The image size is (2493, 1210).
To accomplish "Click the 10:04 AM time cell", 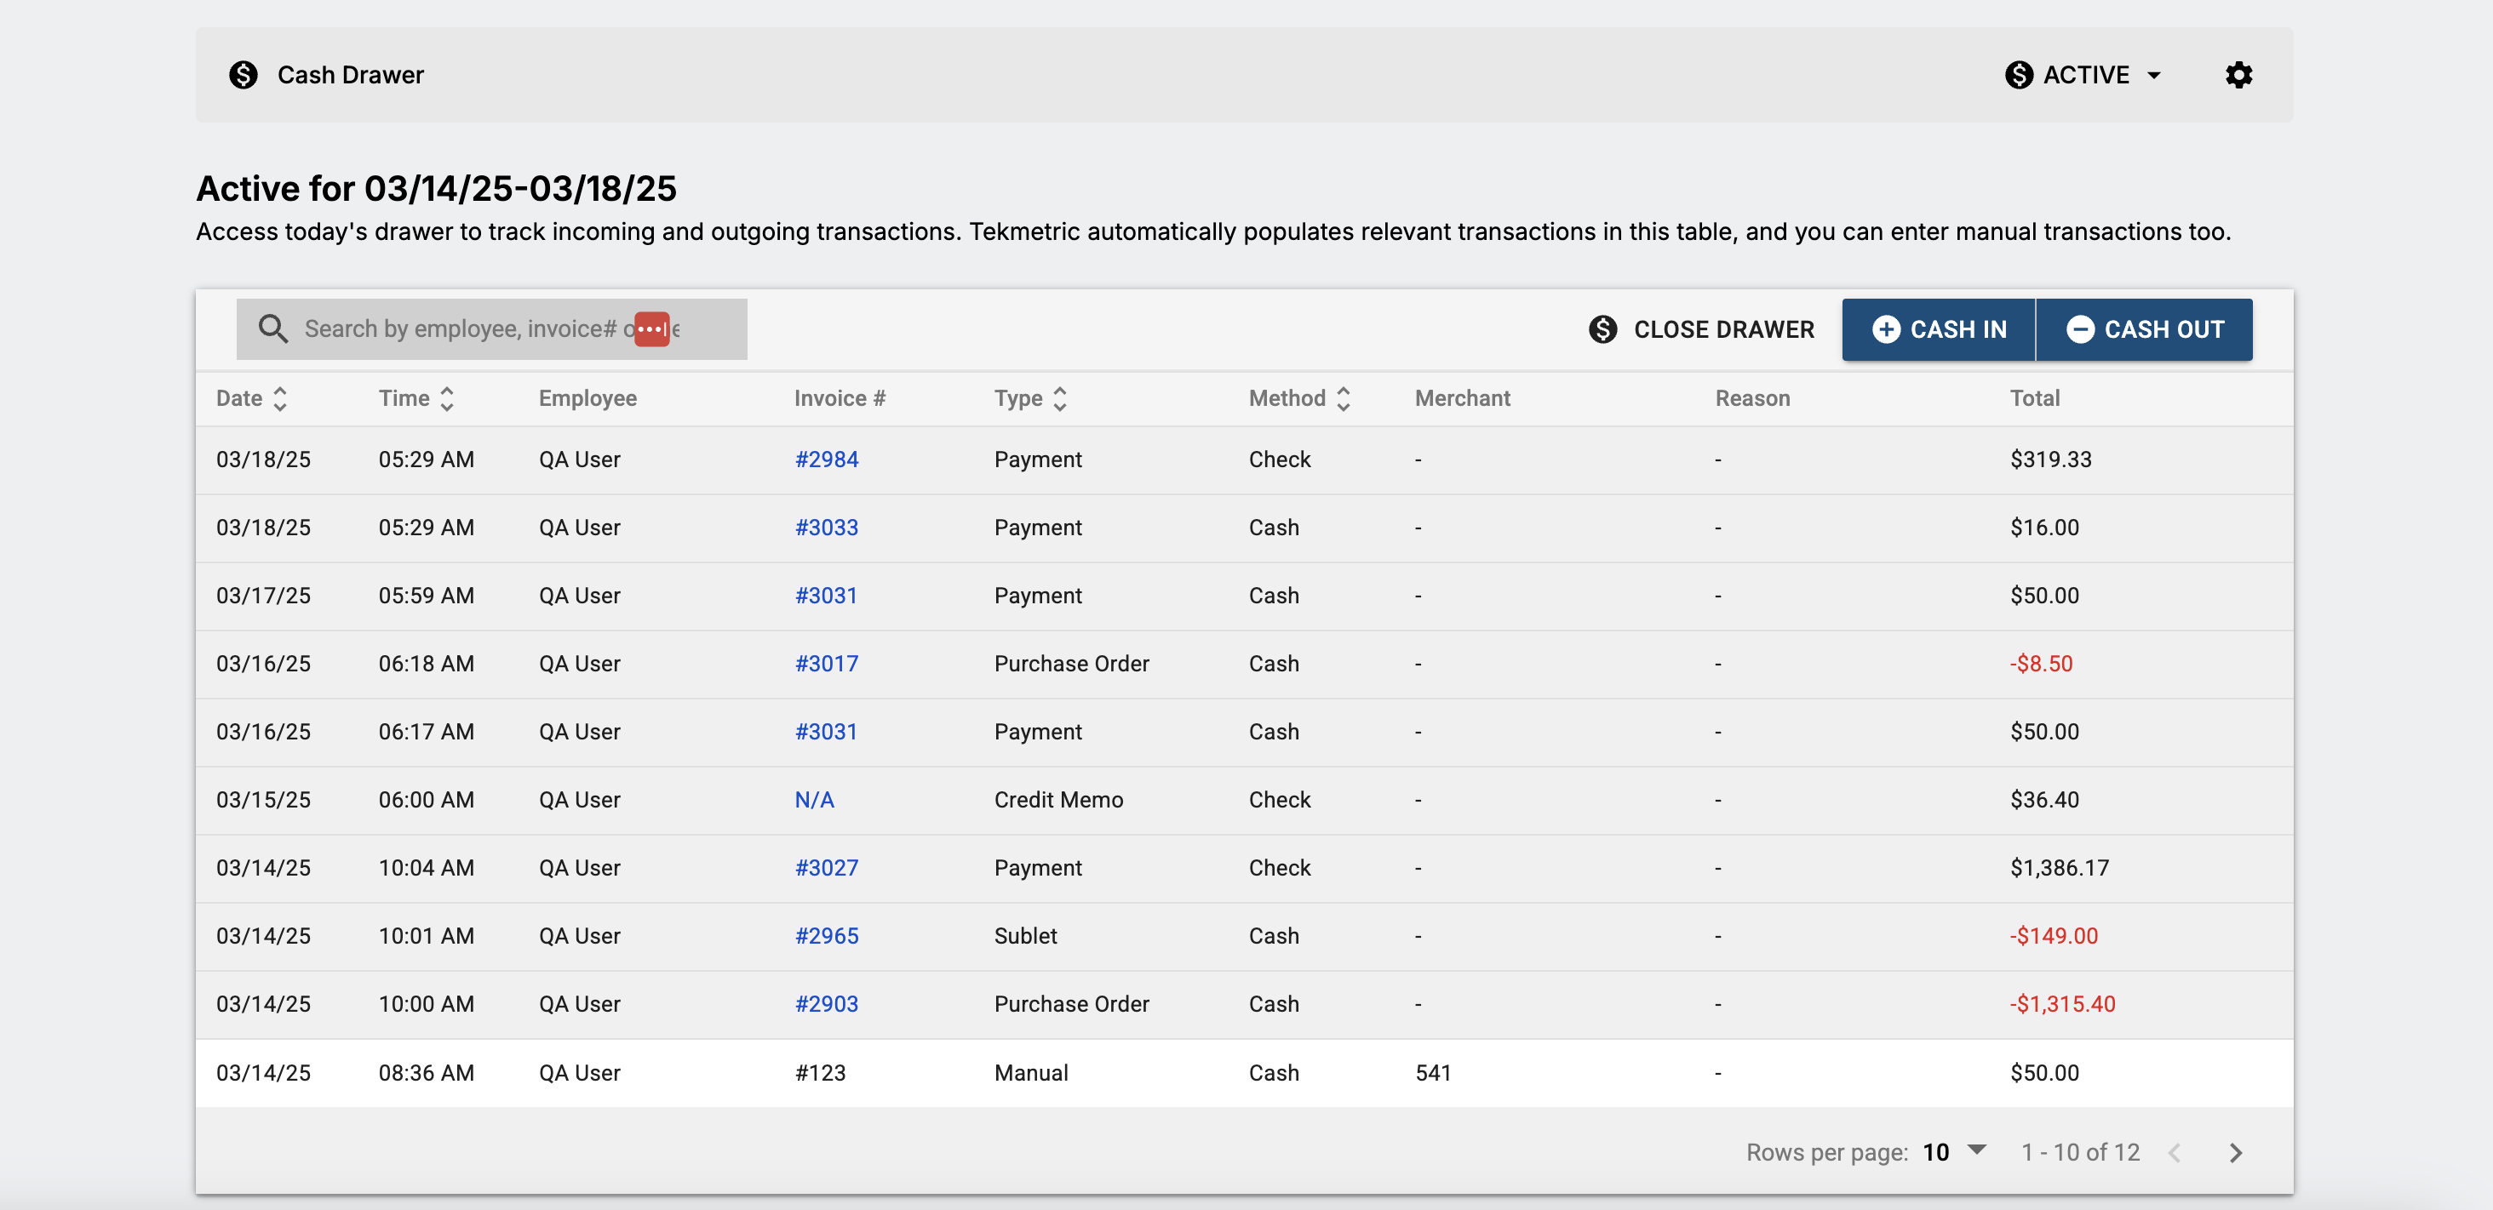I will pyautogui.click(x=426, y=868).
